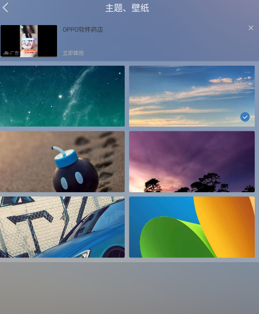Screen dimensions: 259x314
Task: Choose the bomb toy on sand wallpaper
Action: 62,162
